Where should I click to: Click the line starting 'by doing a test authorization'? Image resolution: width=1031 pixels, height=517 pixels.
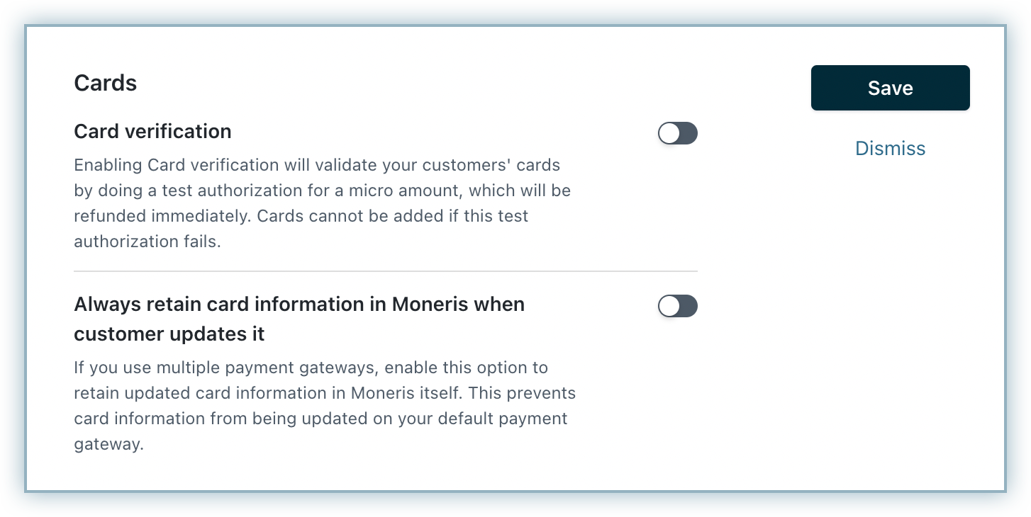(x=323, y=191)
